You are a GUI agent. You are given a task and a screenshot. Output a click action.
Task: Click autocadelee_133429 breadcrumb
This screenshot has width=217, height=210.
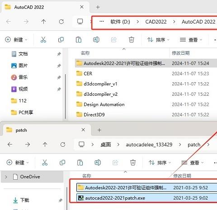[149, 145]
